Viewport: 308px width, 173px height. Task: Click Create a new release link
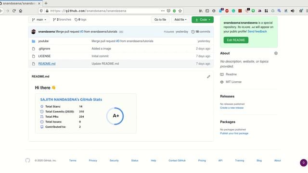coord(231,108)
